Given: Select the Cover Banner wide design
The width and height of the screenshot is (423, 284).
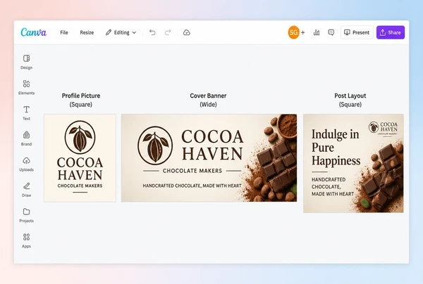Looking at the screenshot, I should click(x=209, y=158).
